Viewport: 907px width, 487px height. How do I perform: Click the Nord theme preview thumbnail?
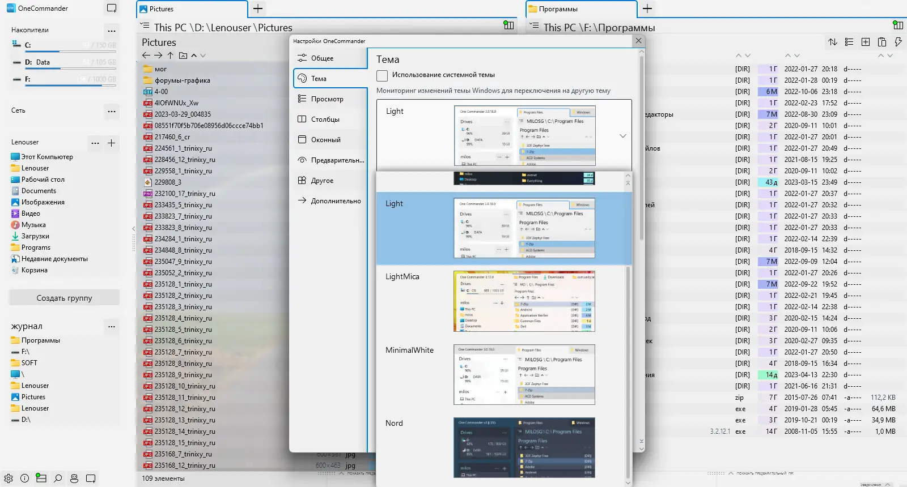pos(524,448)
